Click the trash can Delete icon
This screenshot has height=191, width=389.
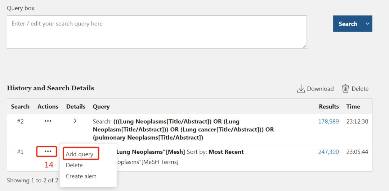(x=345, y=88)
